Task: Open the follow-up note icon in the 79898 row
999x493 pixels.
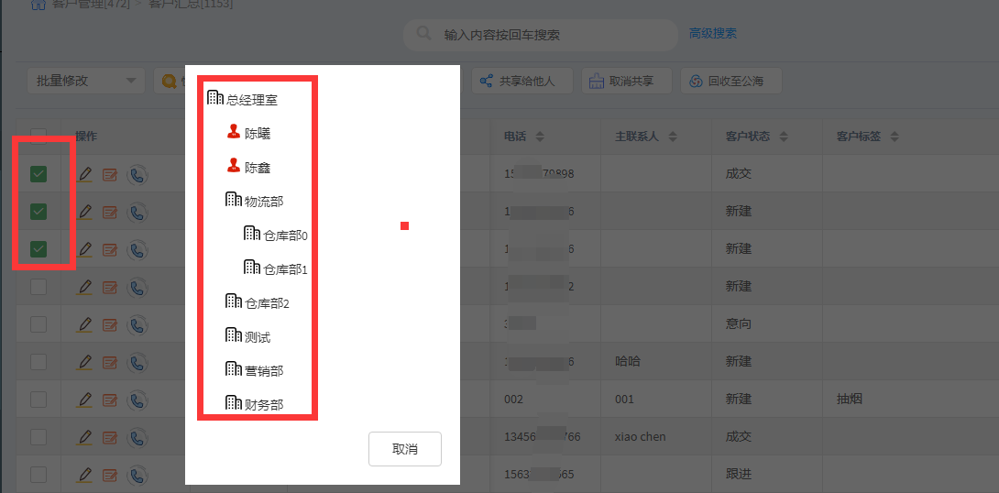Action: click(x=110, y=174)
